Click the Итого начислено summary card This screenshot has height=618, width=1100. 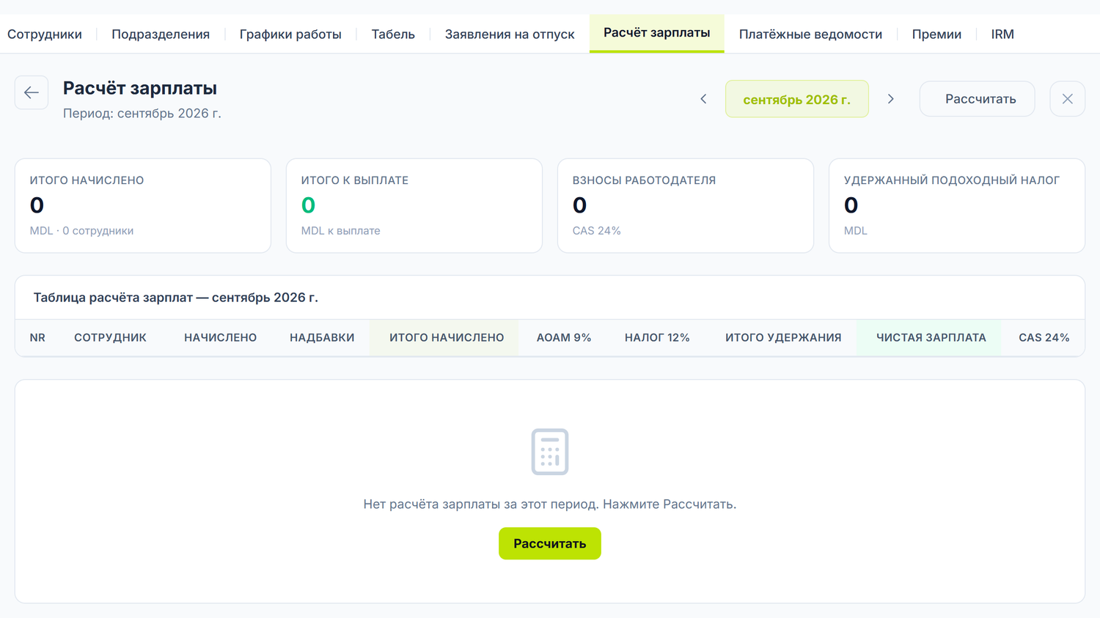(x=143, y=206)
